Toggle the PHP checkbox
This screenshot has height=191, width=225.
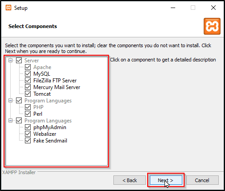tap(28, 107)
